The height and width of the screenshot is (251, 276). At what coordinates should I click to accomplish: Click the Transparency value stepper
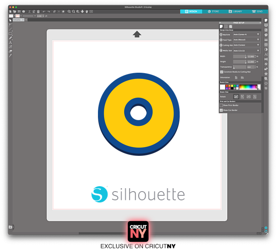click(255, 67)
